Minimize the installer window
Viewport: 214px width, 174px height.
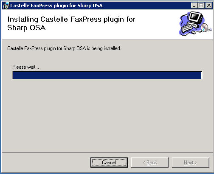click(x=194, y=6)
